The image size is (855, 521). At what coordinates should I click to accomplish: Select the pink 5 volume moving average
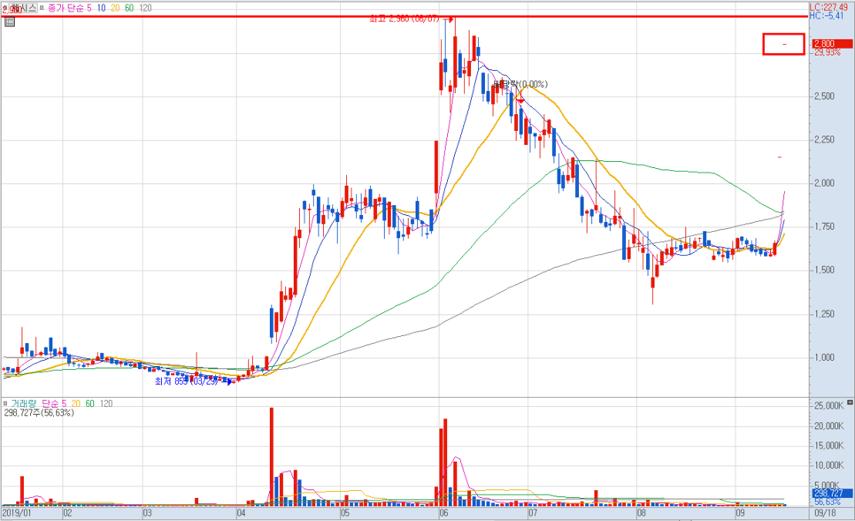[64, 403]
